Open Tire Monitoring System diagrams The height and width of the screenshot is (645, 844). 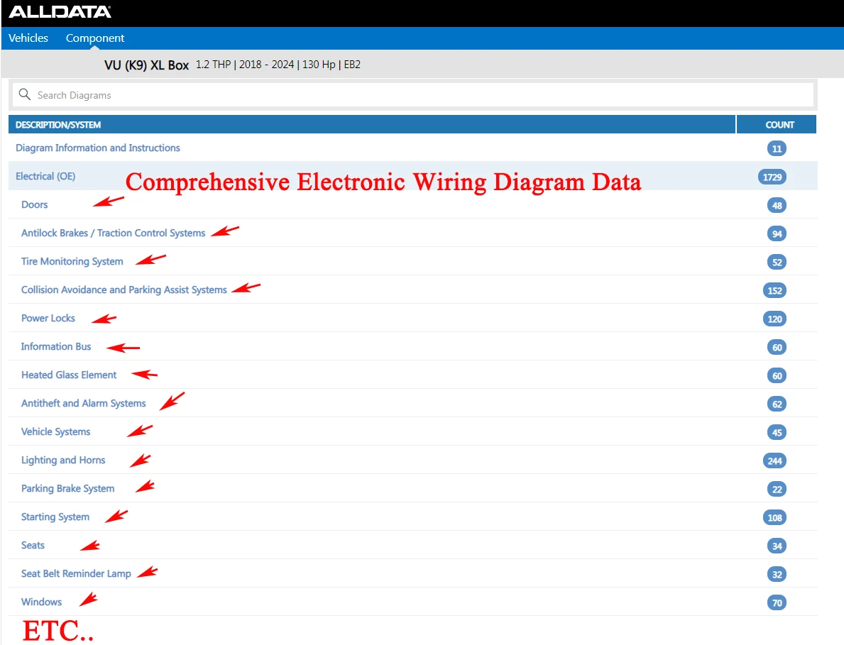tap(72, 261)
